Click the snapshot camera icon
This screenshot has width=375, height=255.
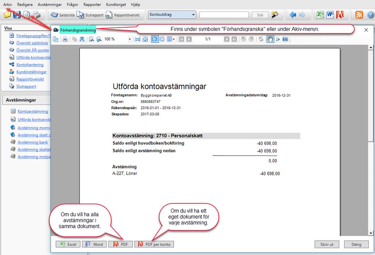point(285,39)
